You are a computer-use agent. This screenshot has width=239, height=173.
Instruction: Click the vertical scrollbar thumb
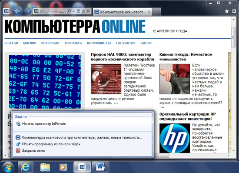pyautogui.click(x=233, y=37)
